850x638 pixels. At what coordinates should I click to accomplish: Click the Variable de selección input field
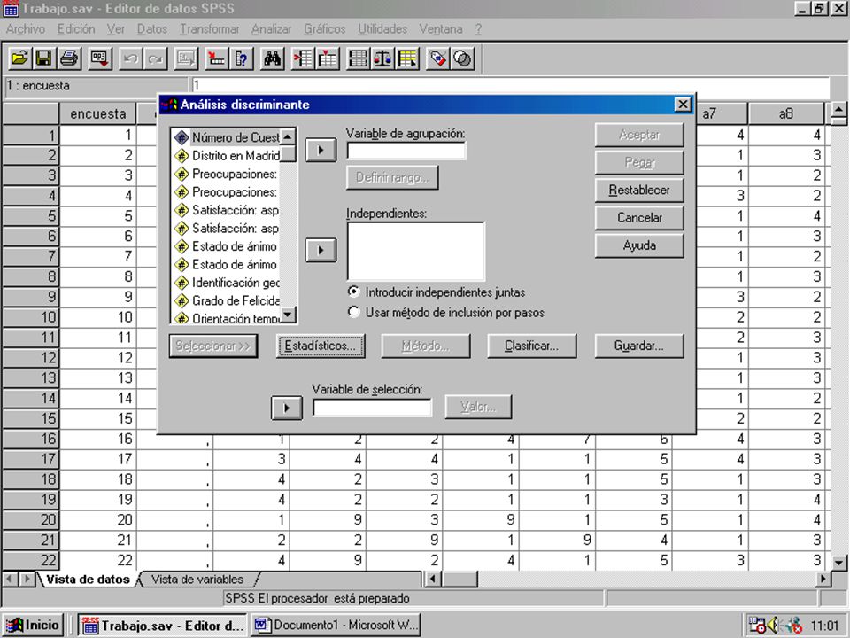(373, 408)
